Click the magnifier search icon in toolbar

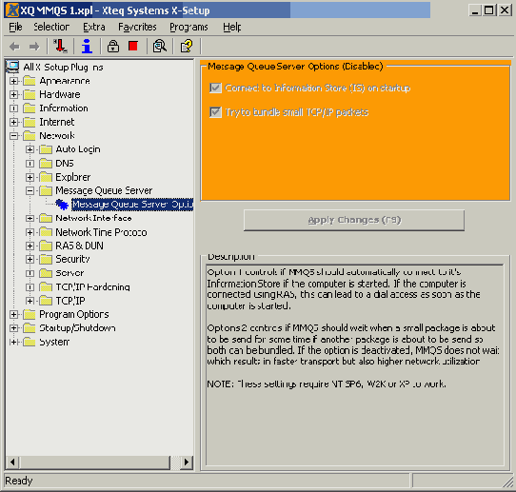(x=160, y=46)
